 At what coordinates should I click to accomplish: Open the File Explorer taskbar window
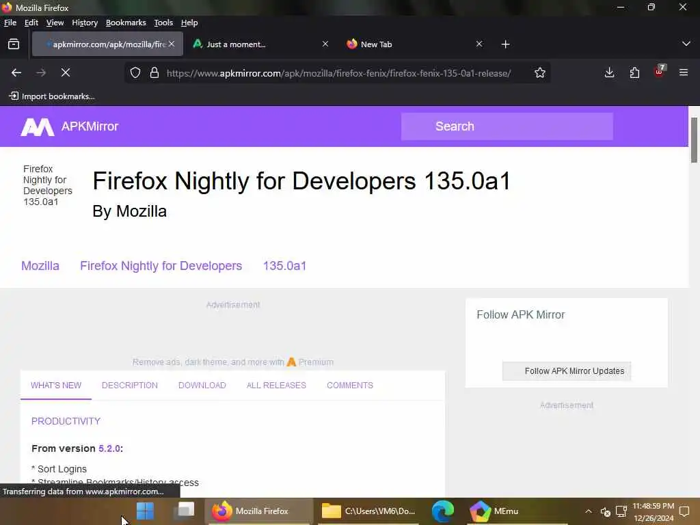pyautogui.click(x=368, y=511)
